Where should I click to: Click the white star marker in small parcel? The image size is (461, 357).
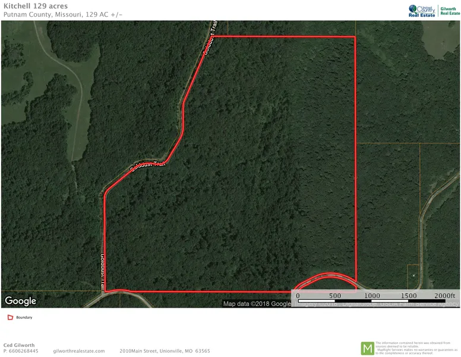coord(413,275)
